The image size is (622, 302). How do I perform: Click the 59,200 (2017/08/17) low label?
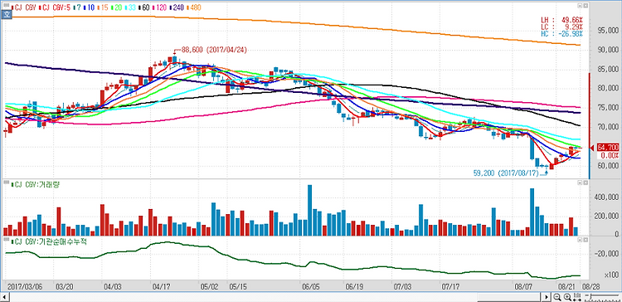coord(507,173)
